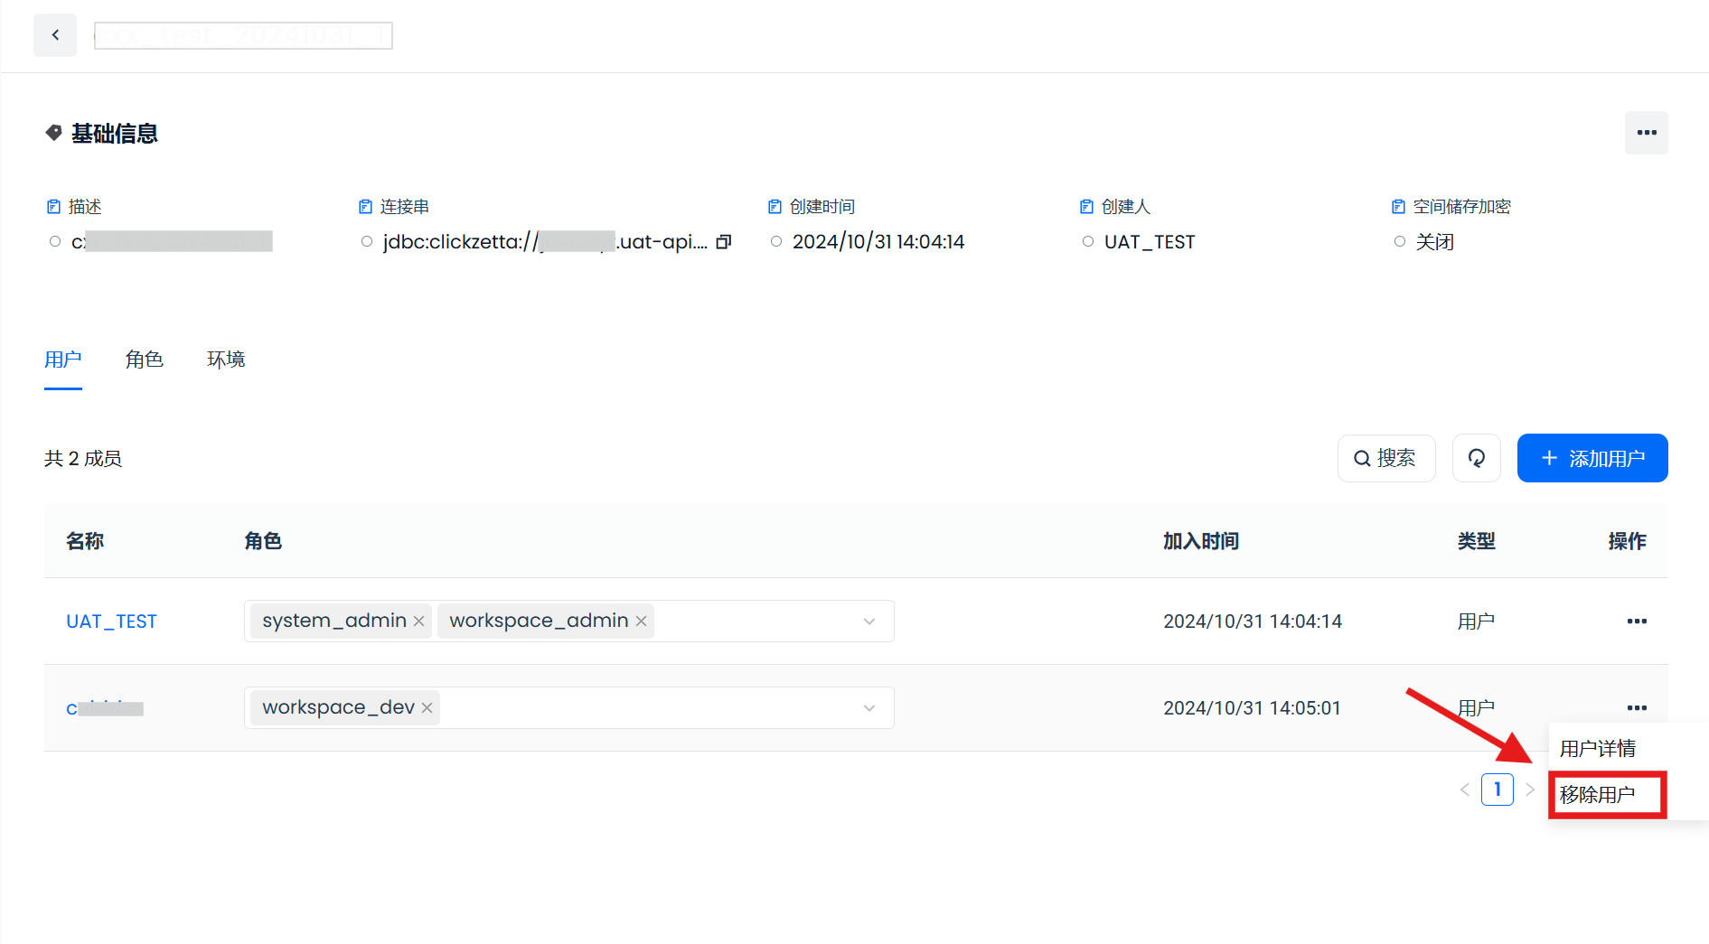Choose 移除用户 from the context menu
Image resolution: width=1709 pixels, height=944 pixels.
1598,795
